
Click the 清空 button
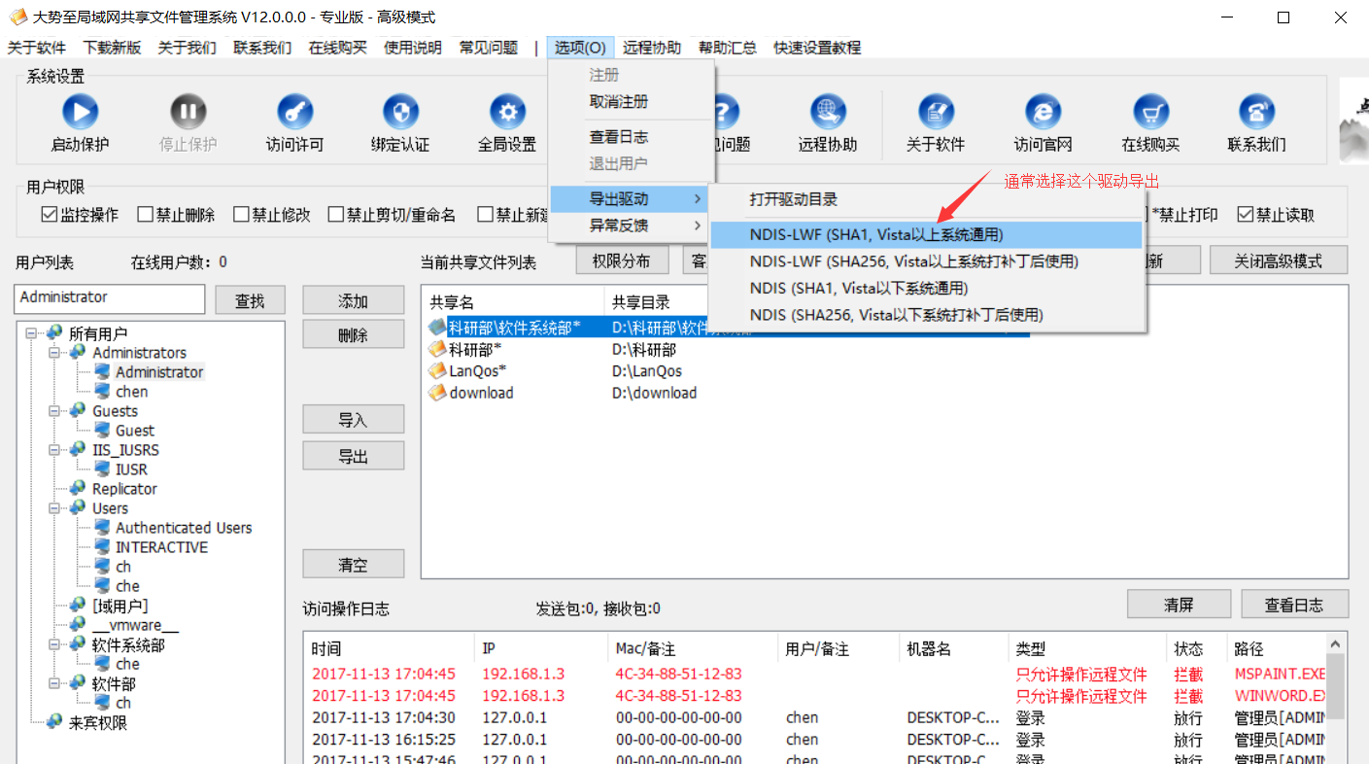(x=354, y=565)
